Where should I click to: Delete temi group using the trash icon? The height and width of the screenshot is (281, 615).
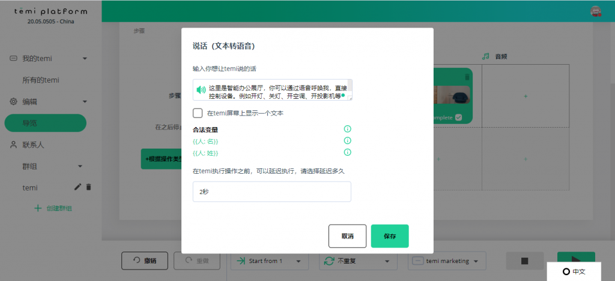pyautogui.click(x=89, y=187)
